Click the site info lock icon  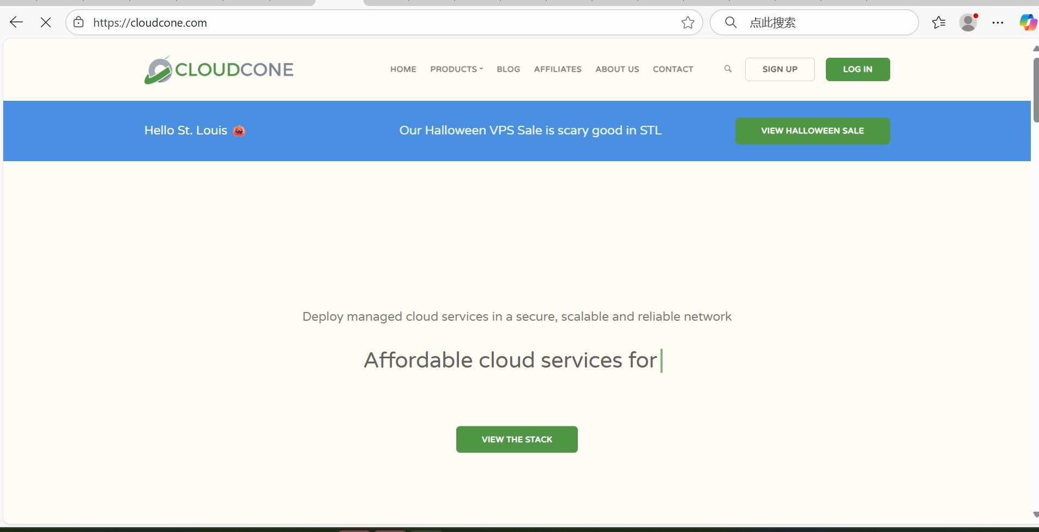click(79, 22)
